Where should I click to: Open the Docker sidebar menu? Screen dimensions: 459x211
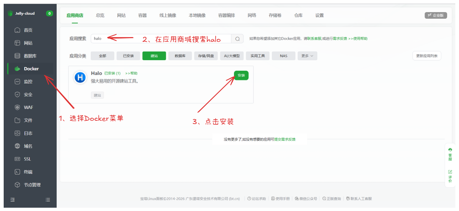31,69
